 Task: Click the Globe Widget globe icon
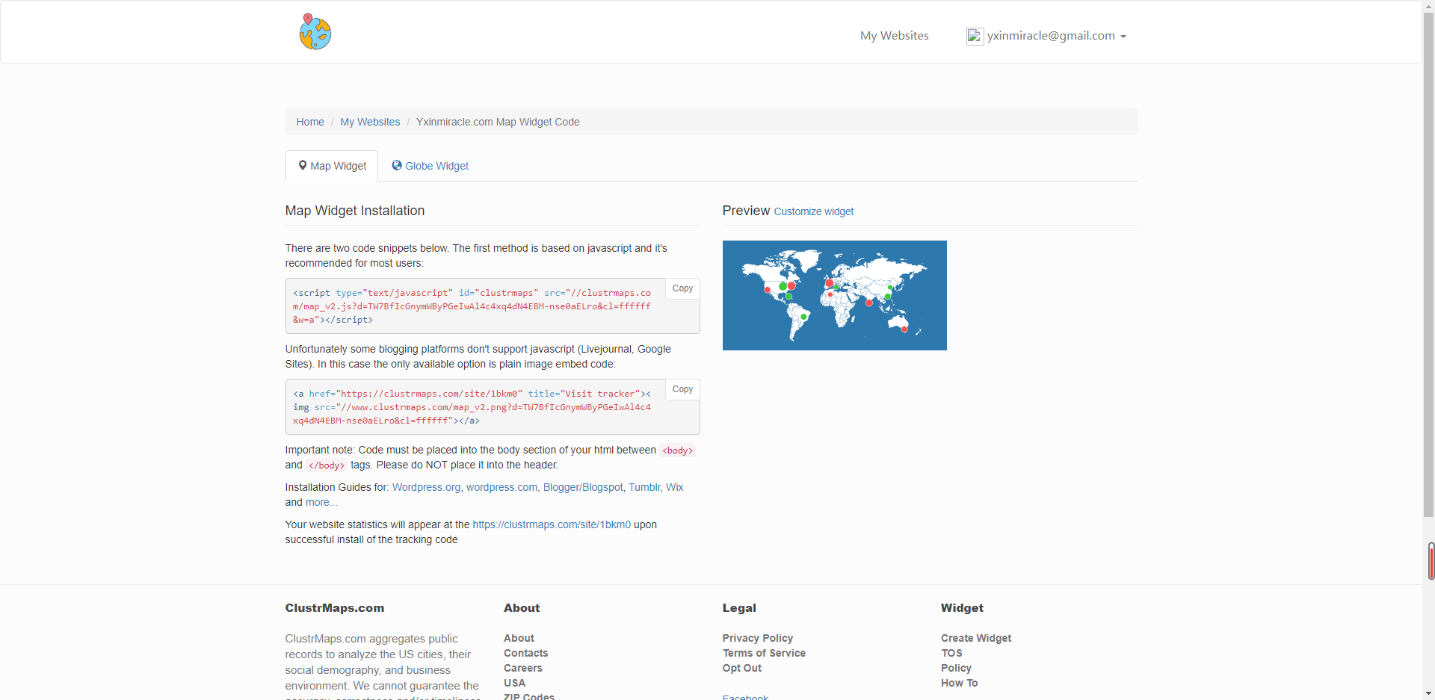(x=397, y=166)
